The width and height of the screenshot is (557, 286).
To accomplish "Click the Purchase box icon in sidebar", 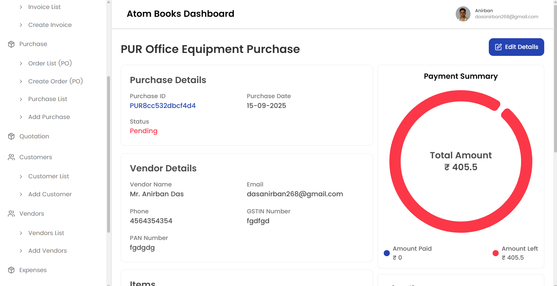I will (x=11, y=44).
